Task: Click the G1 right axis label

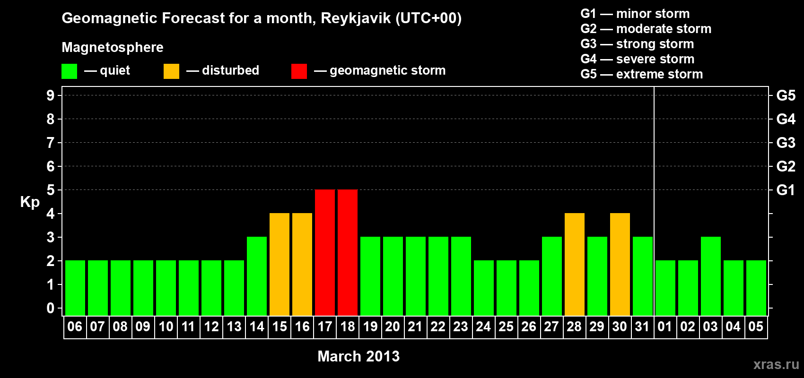Action: pyautogui.click(x=786, y=190)
